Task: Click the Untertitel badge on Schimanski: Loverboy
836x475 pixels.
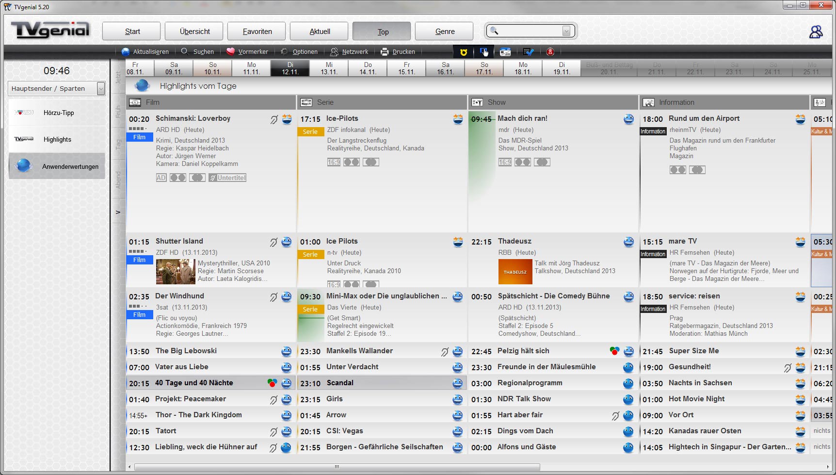Action: 227,178
